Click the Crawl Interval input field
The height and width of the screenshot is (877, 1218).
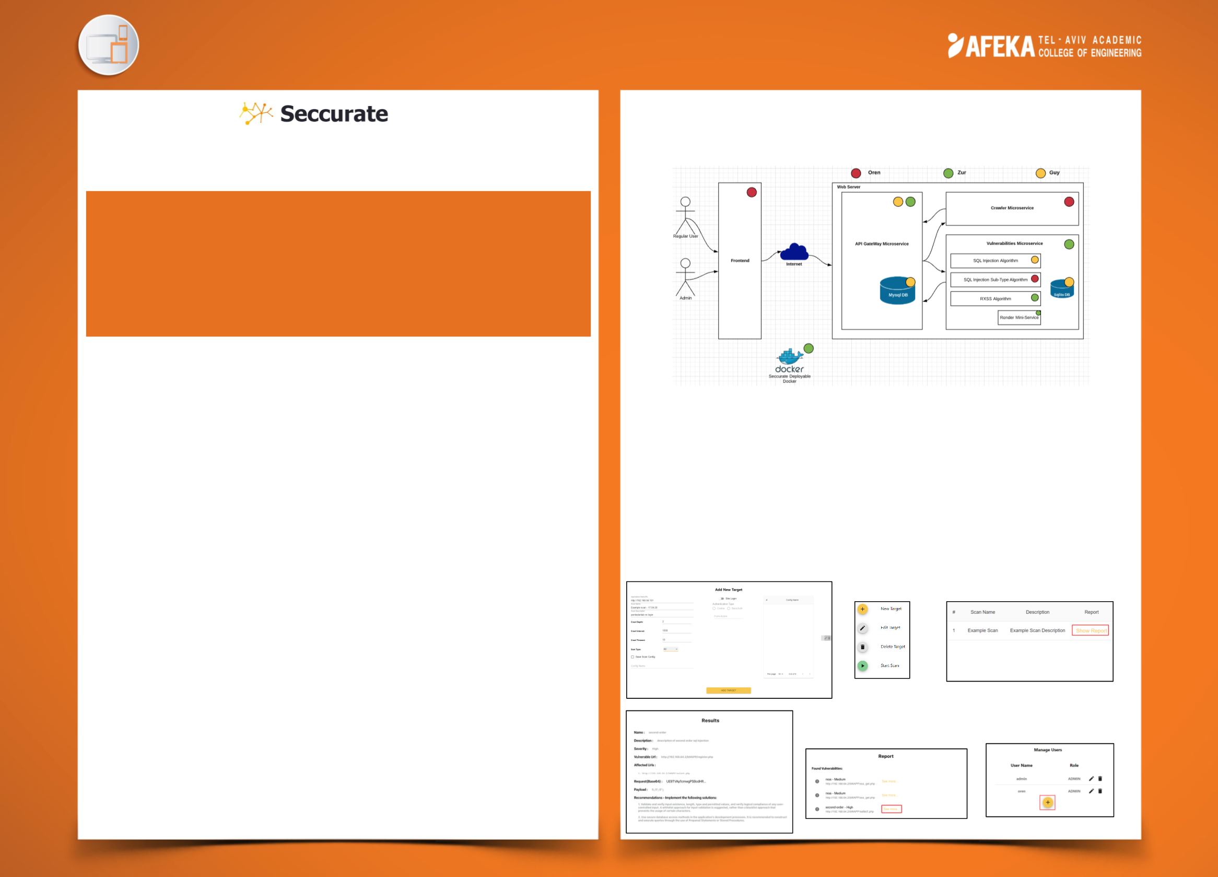[677, 630]
